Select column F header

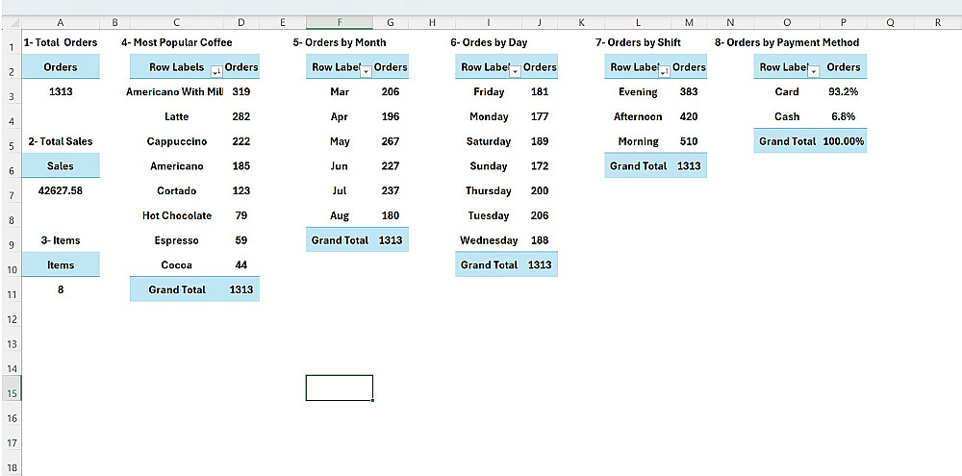(x=340, y=23)
